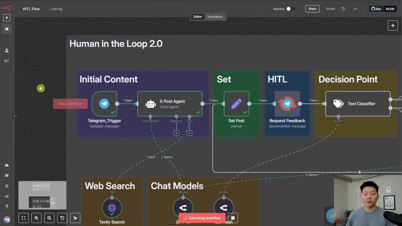Select the Set Post pencil node
The height and width of the screenshot is (226, 402).
pos(236,104)
